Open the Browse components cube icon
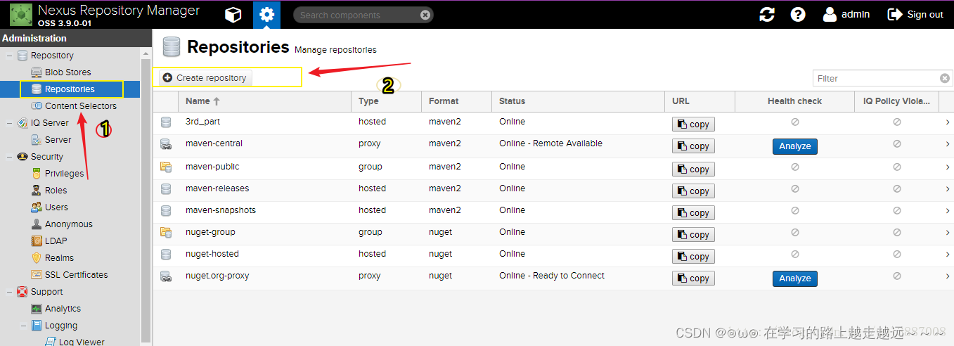Viewport: 954px width, 346px height. [233, 15]
